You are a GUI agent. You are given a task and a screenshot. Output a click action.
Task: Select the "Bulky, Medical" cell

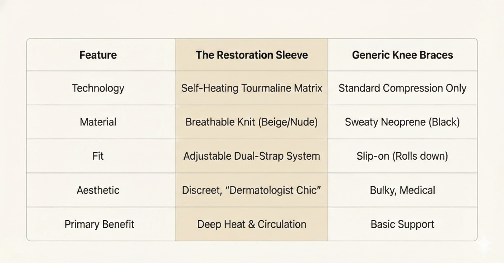tap(402, 190)
